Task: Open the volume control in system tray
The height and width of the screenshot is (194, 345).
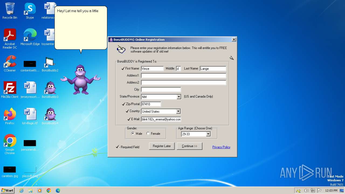Action: point(306,190)
